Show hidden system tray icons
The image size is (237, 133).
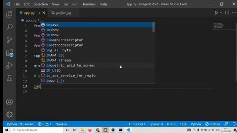click(194, 130)
